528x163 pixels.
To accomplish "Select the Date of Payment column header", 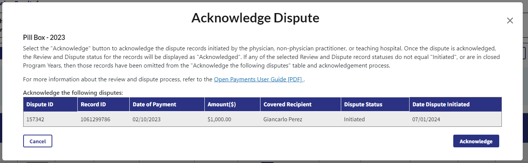I will pos(154,104).
